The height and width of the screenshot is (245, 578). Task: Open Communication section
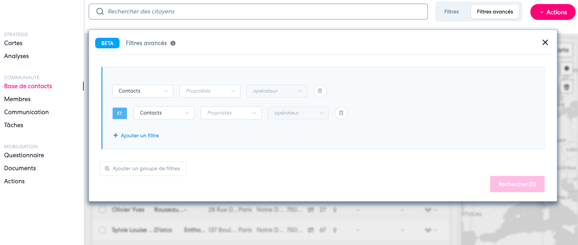tap(26, 112)
